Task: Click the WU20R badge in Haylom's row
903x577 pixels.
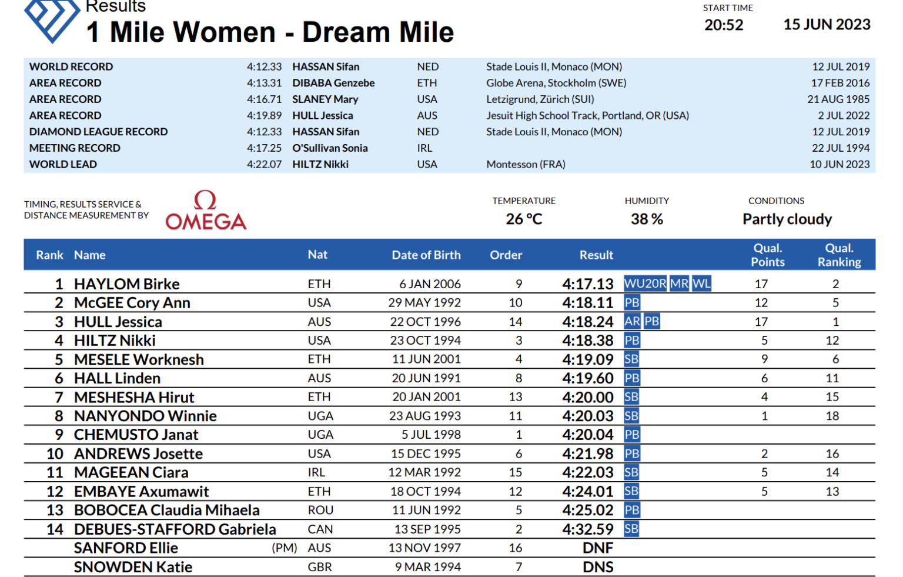Action: pos(645,284)
